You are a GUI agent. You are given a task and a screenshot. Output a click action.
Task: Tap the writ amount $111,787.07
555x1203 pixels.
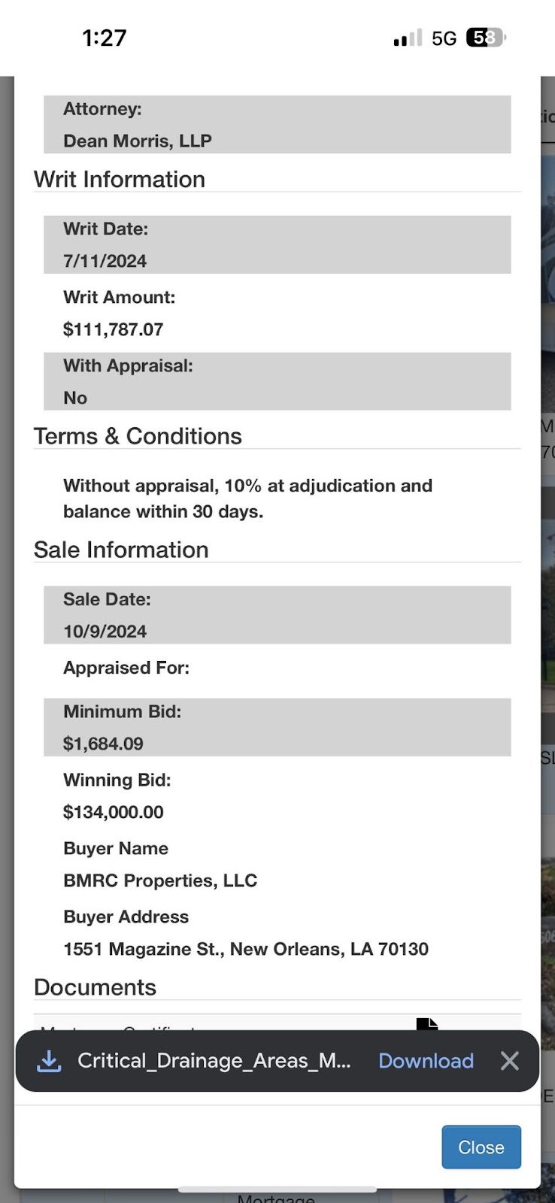114,329
